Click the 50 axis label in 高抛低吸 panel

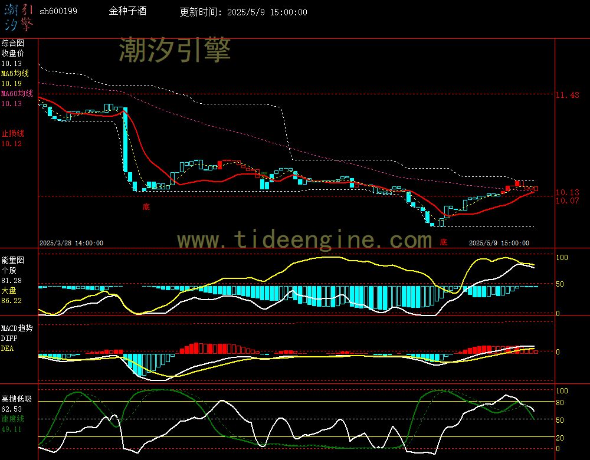[x=560, y=420]
